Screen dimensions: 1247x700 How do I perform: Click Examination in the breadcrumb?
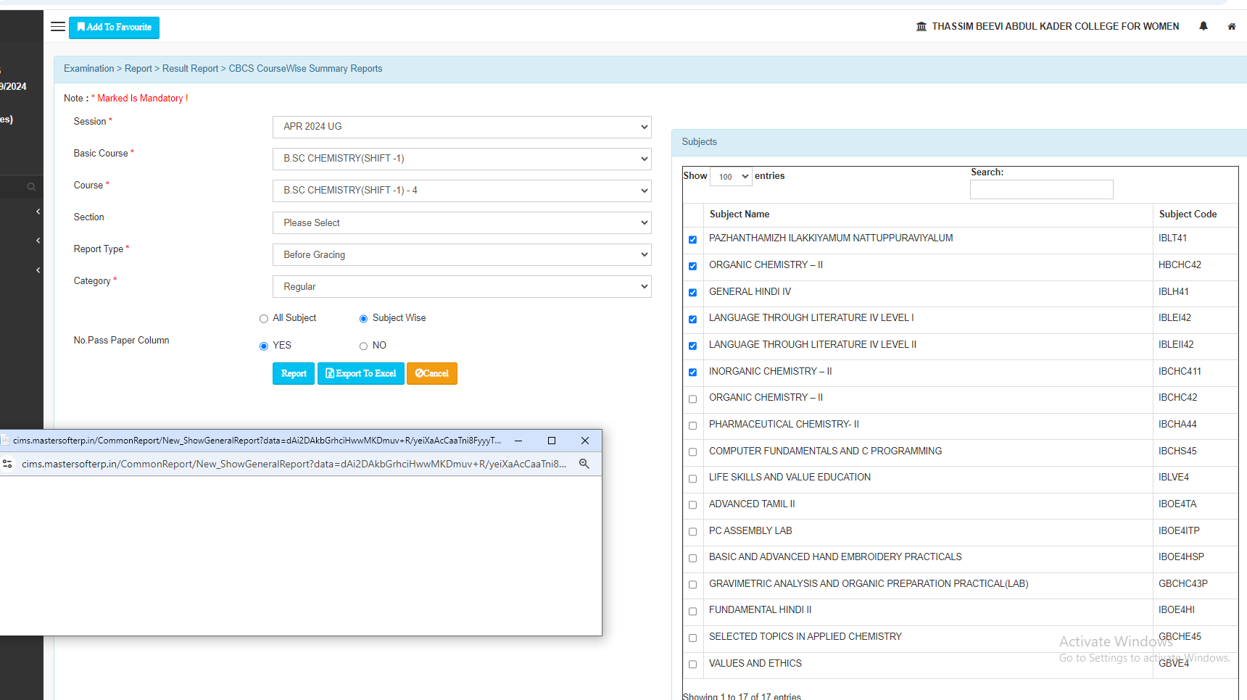[88, 69]
